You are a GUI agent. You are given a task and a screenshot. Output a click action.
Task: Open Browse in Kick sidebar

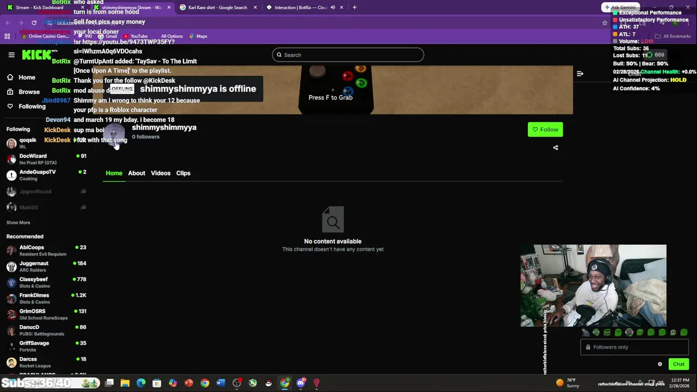pyautogui.click(x=23, y=92)
